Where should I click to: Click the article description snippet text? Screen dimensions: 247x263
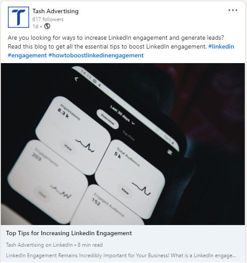121,255
